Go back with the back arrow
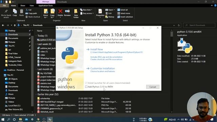 pos(3,25)
